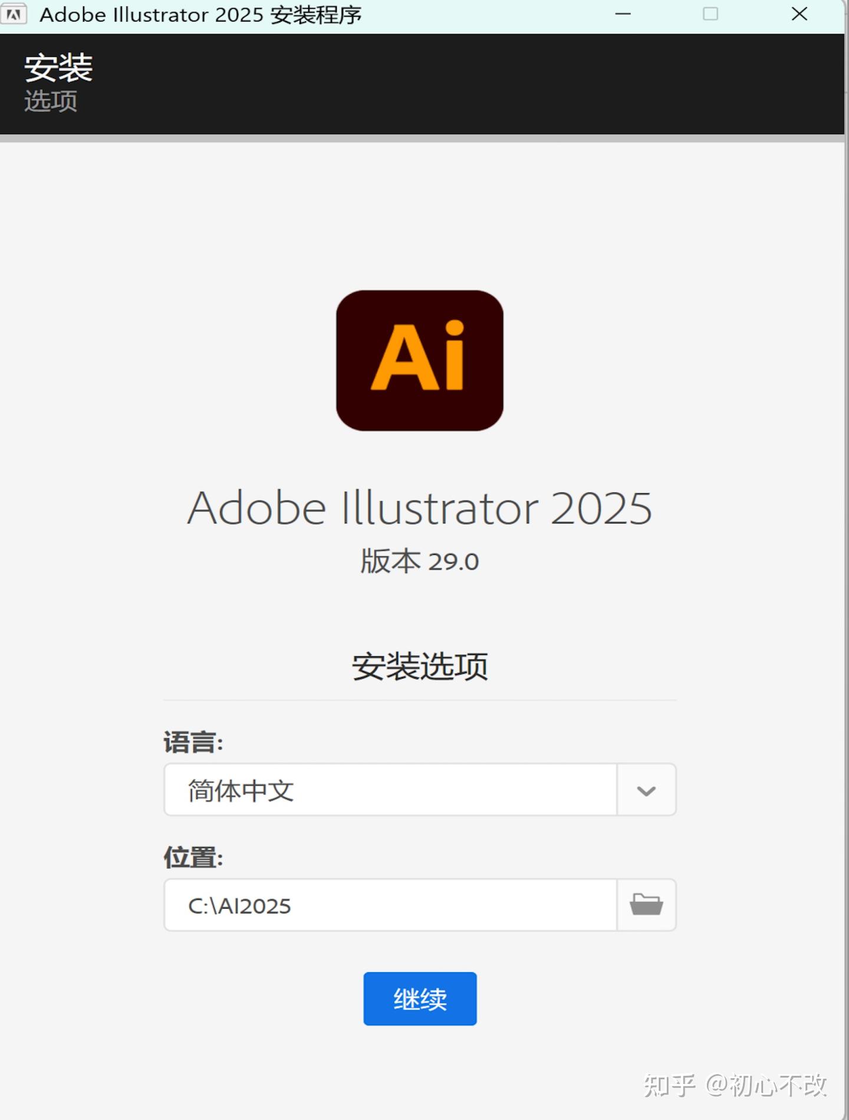849x1120 pixels.
Task: Click the Adobe Illustrator 2025 title text
Action: pos(420,507)
